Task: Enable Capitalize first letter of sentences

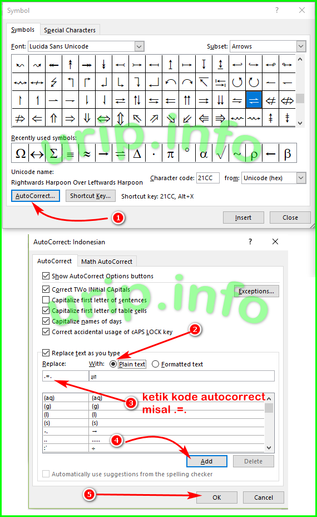Action: pyautogui.click(x=46, y=299)
